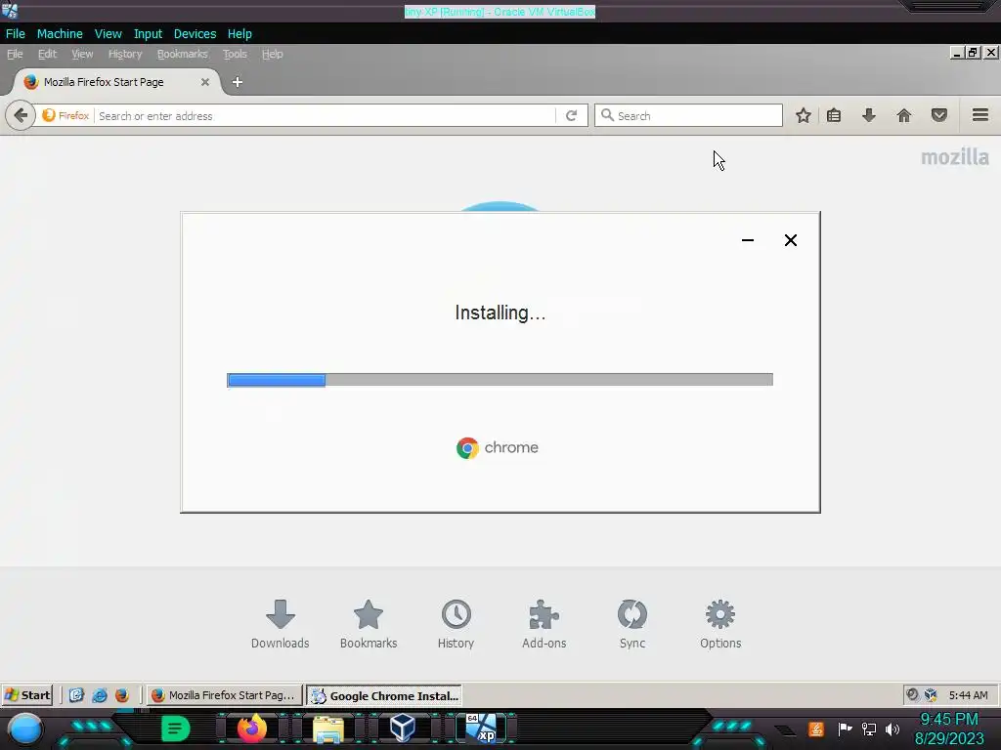Open Options from the start page shortcuts
Image resolution: width=1001 pixels, height=750 pixels.
[x=720, y=624]
